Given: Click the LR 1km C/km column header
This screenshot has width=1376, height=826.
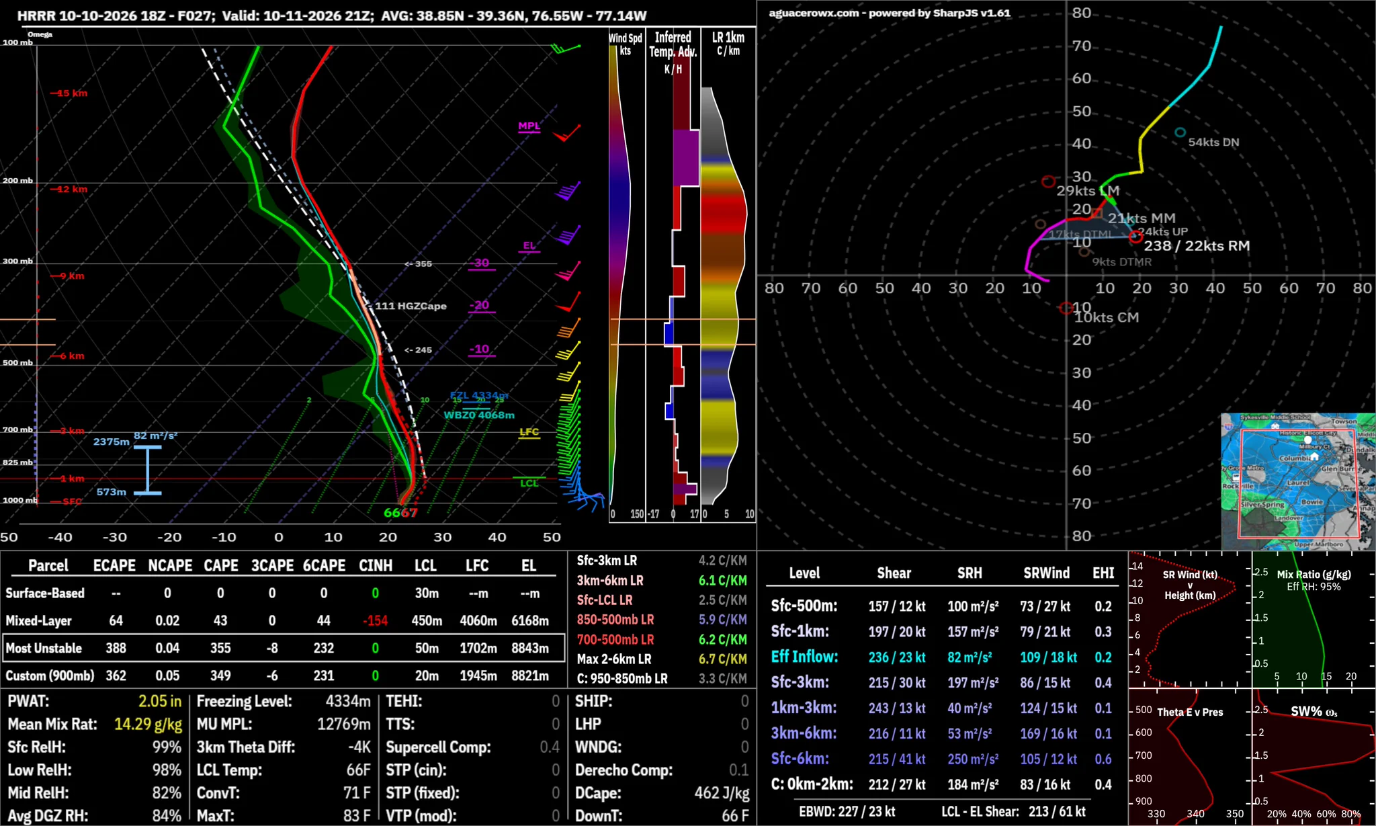Looking at the screenshot, I should pyautogui.click(x=728, y=44).
